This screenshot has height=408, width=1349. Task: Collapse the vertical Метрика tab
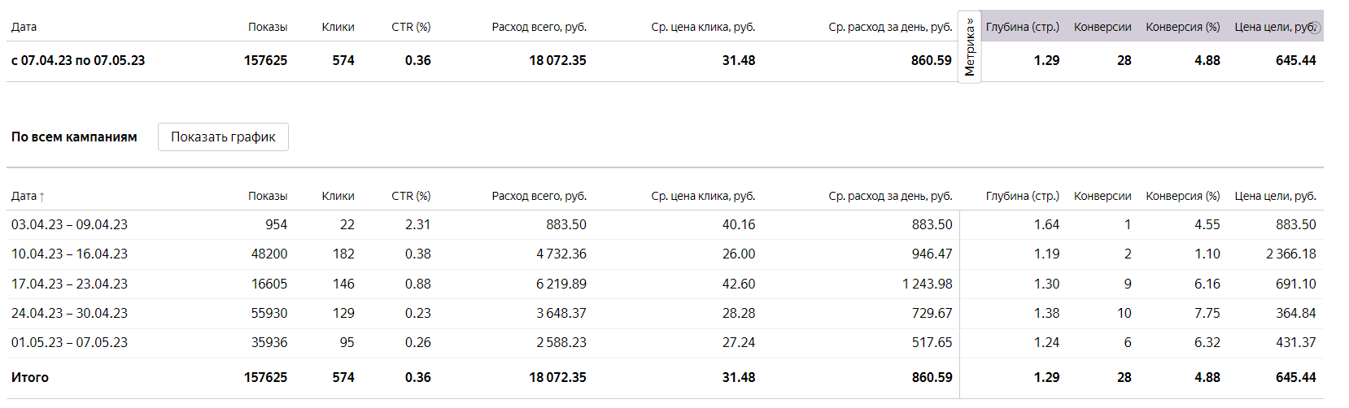click(x=969, y=47)
